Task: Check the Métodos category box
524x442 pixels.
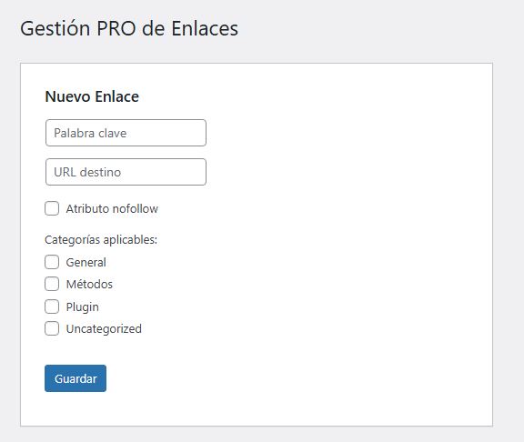Action: point(52,284)
